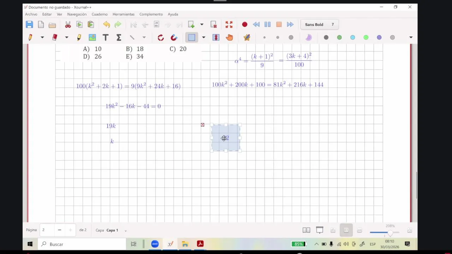Toggle paired pages view icon
This screenshot has height=254, width=452.
pos(306,230)
